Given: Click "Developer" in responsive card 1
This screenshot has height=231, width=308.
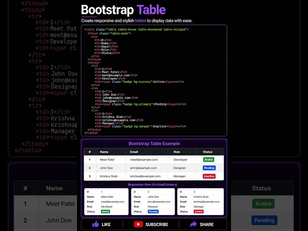Looking at the screenshot, I should pyautogui.click(x=107, y=206).
